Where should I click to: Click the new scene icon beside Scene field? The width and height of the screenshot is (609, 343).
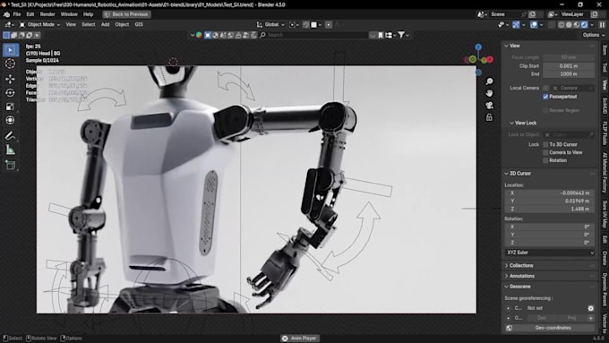click(x=532, y=14)
